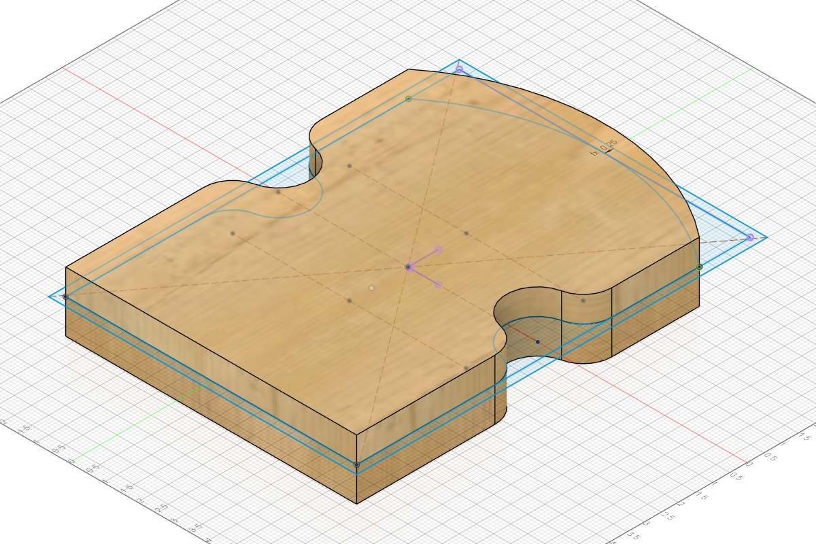
Task: Select the upper purple handle circle near the origin
Action: pos(439,250)
